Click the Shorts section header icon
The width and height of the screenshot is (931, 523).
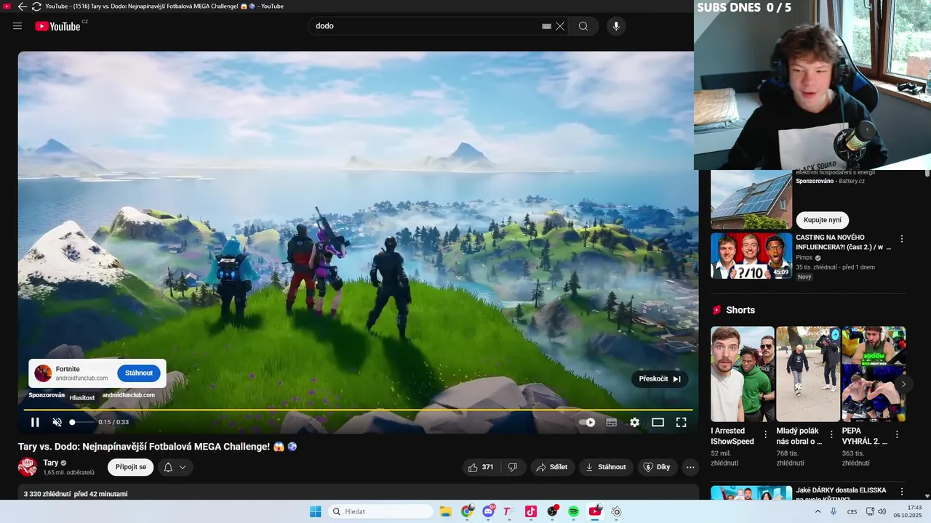717,310
